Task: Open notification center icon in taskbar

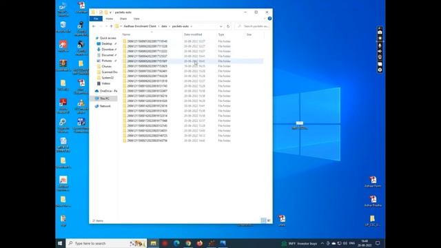Action: [x=378, y=243]
